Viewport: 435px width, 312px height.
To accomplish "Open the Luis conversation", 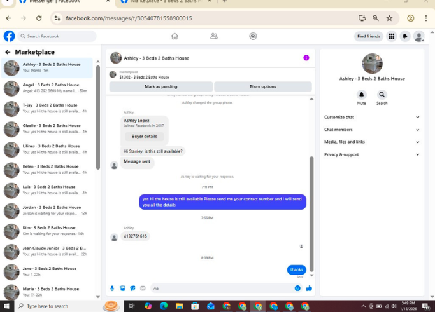I will pyautogui.click(x=47, y=191).
